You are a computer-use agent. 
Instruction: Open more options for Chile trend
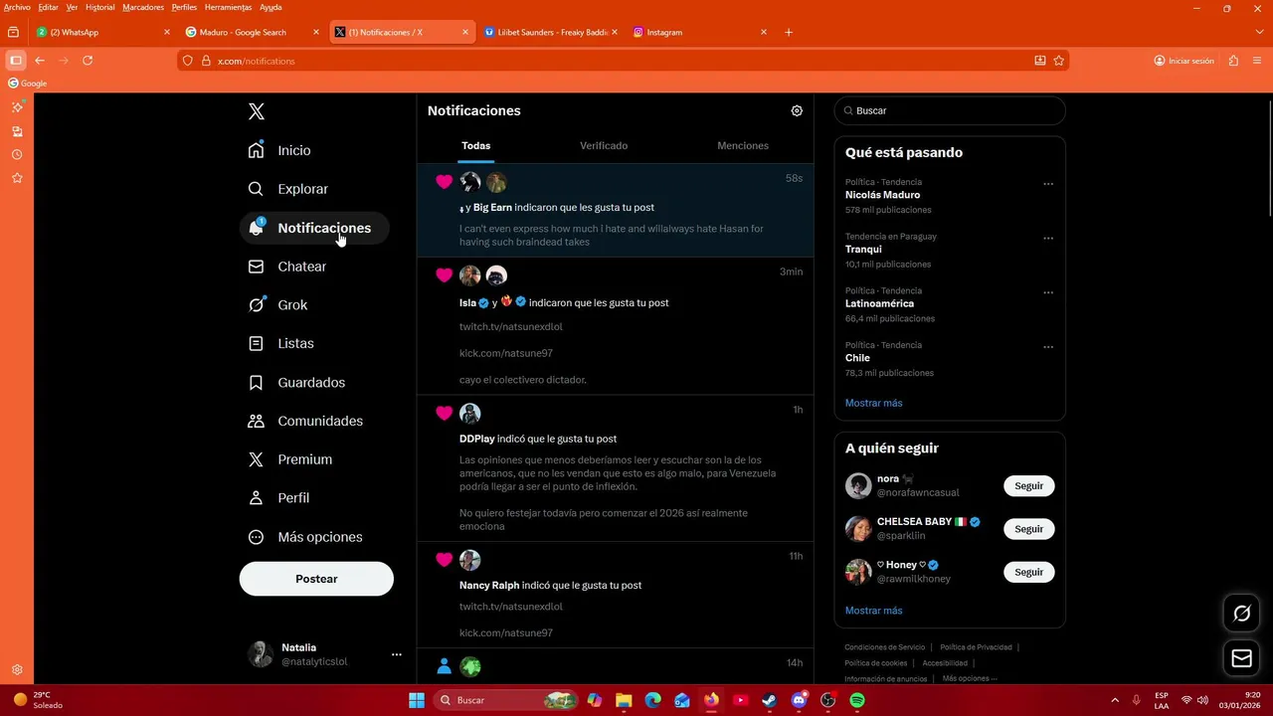1048,347
